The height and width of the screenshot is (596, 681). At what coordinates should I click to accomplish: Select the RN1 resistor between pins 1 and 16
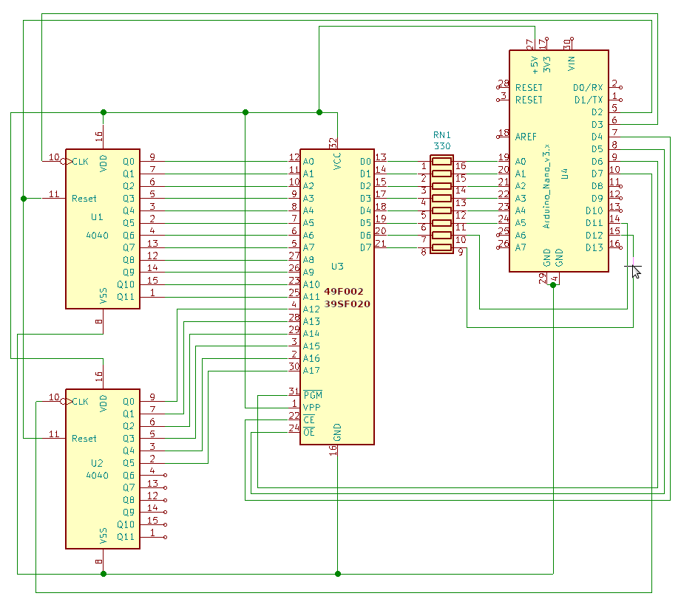(x=441, y=161)
